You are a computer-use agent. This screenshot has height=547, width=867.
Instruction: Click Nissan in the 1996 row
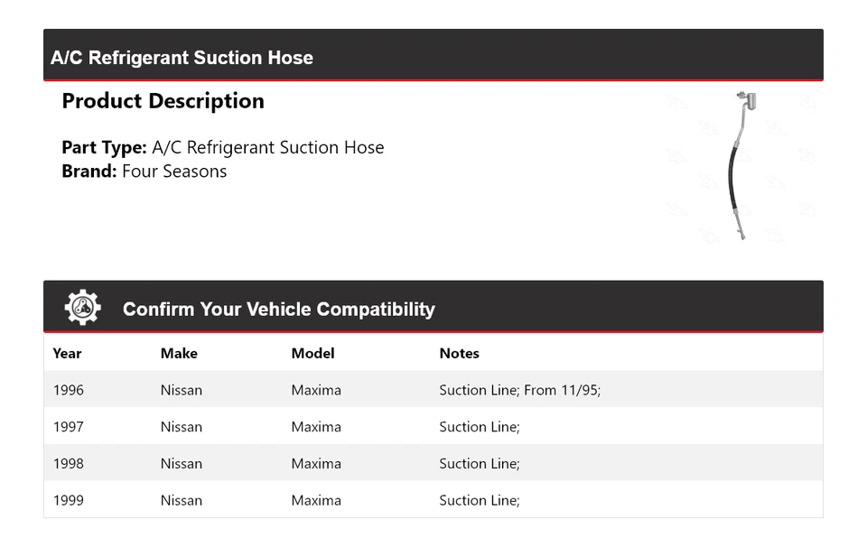pos(182,390)
